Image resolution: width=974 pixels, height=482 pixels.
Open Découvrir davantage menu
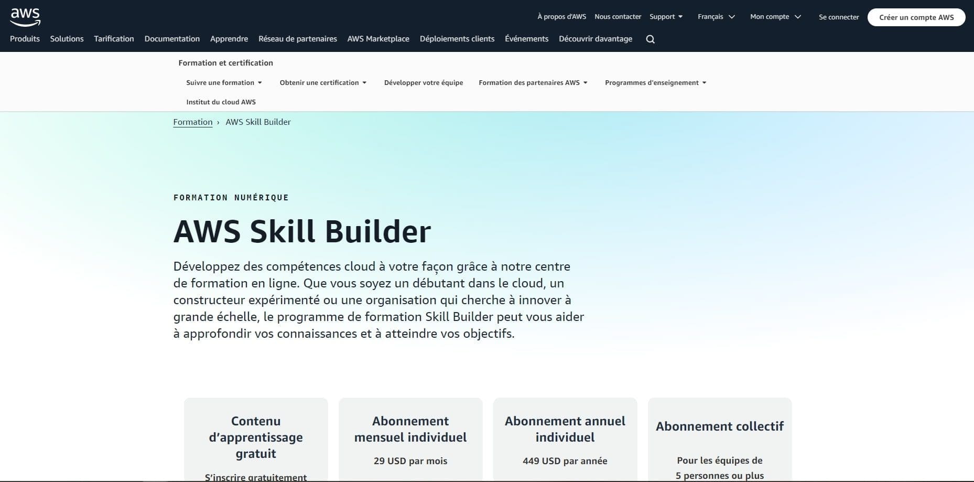point(596,39)
